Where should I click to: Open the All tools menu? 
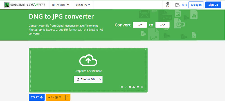(x=61, y=5)
